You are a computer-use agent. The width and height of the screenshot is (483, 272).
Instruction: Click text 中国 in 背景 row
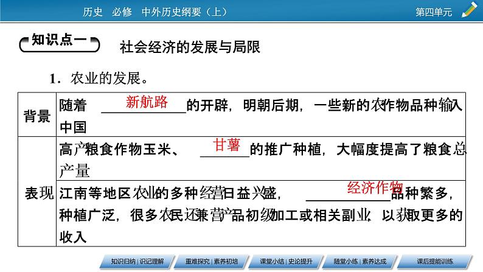tap(73, 127)
